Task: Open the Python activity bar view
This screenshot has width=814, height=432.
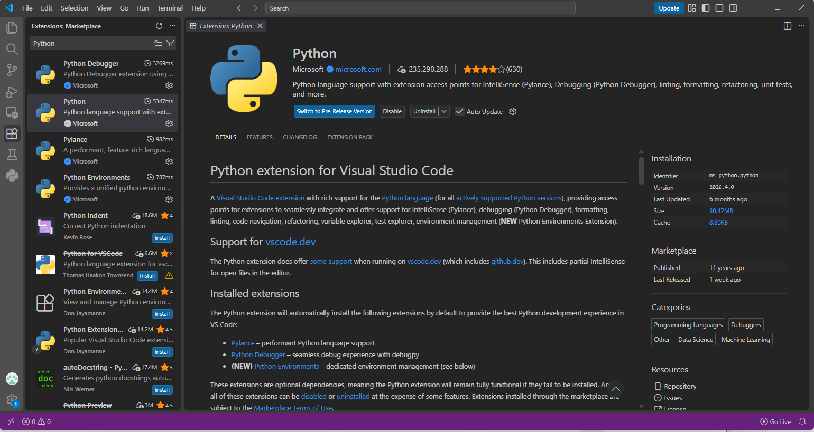Action: pyautogui.click(x=12, y=176)
